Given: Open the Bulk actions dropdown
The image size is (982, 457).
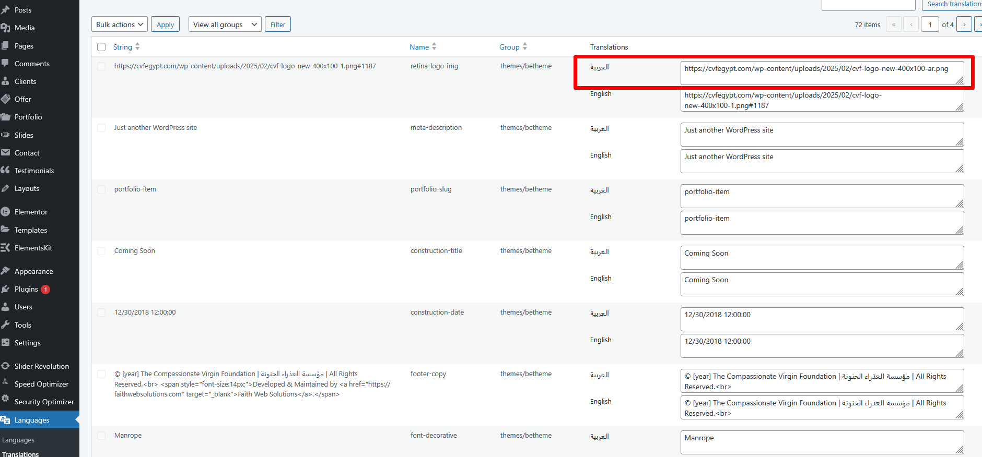Looking at the screenshot, I should tap(119, 25).
